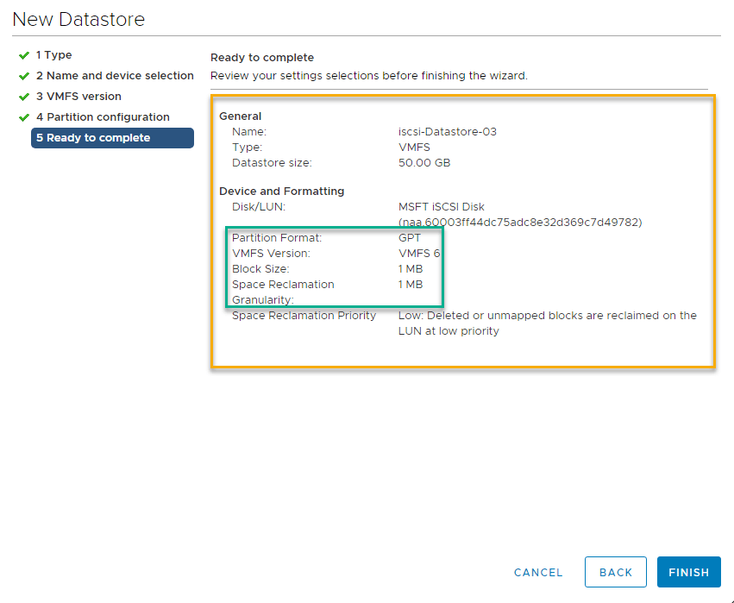Click the naa disk identifier text

[x=519, y=222]
